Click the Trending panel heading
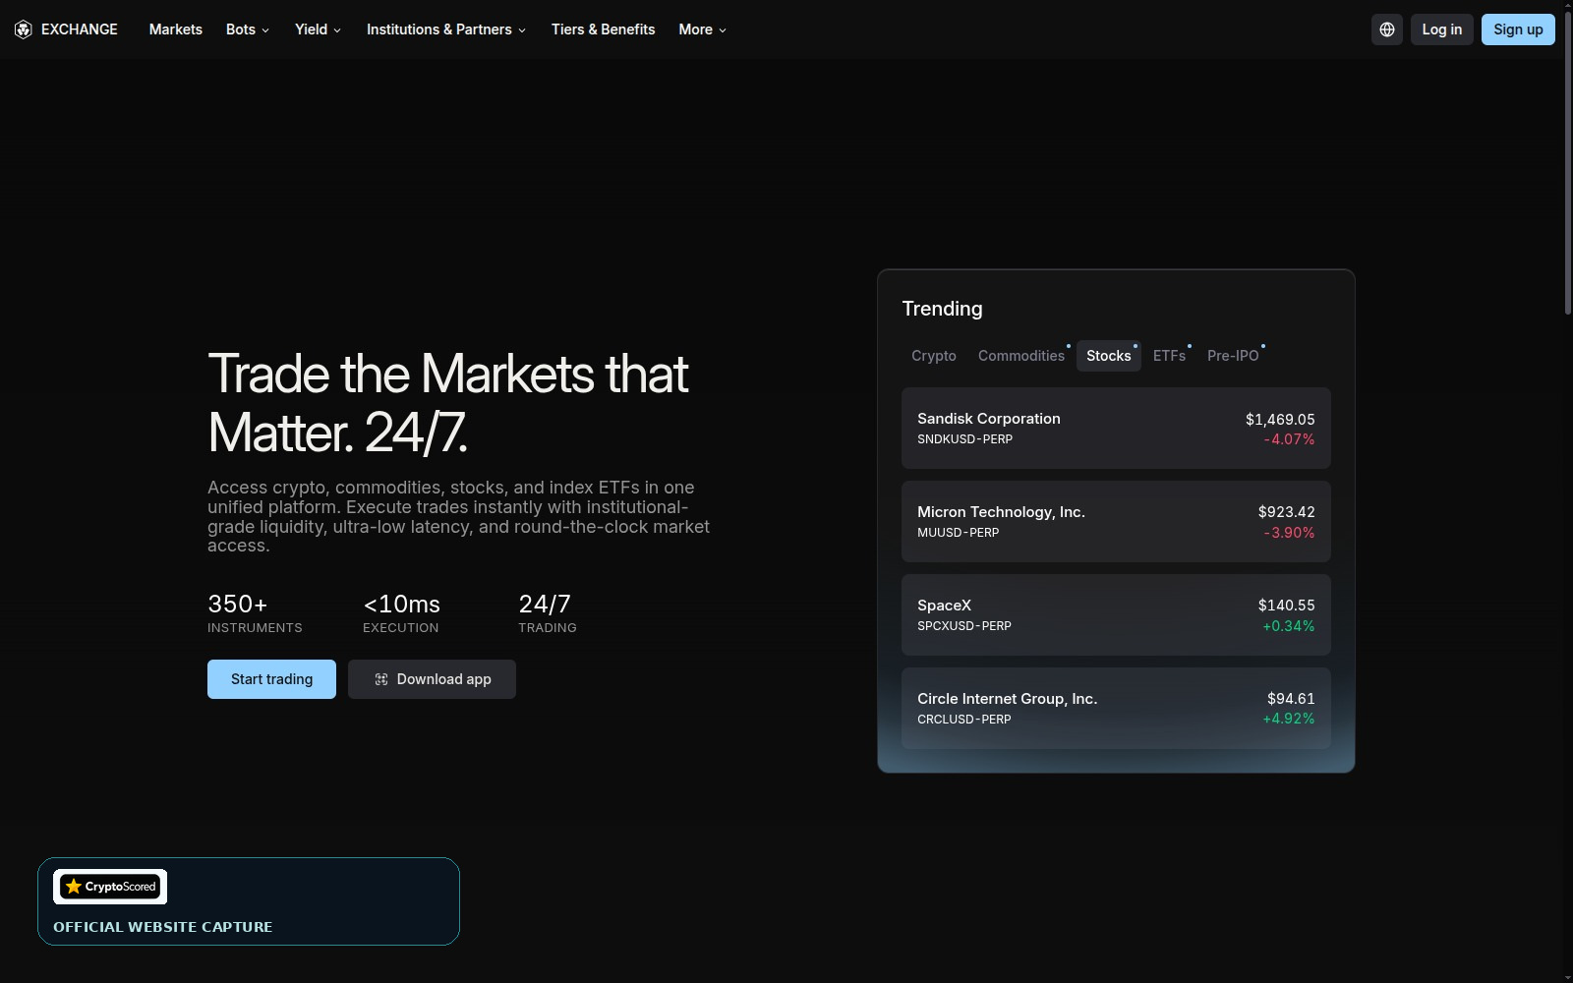This screenshot has height=983, width=1573. [942, 309]
